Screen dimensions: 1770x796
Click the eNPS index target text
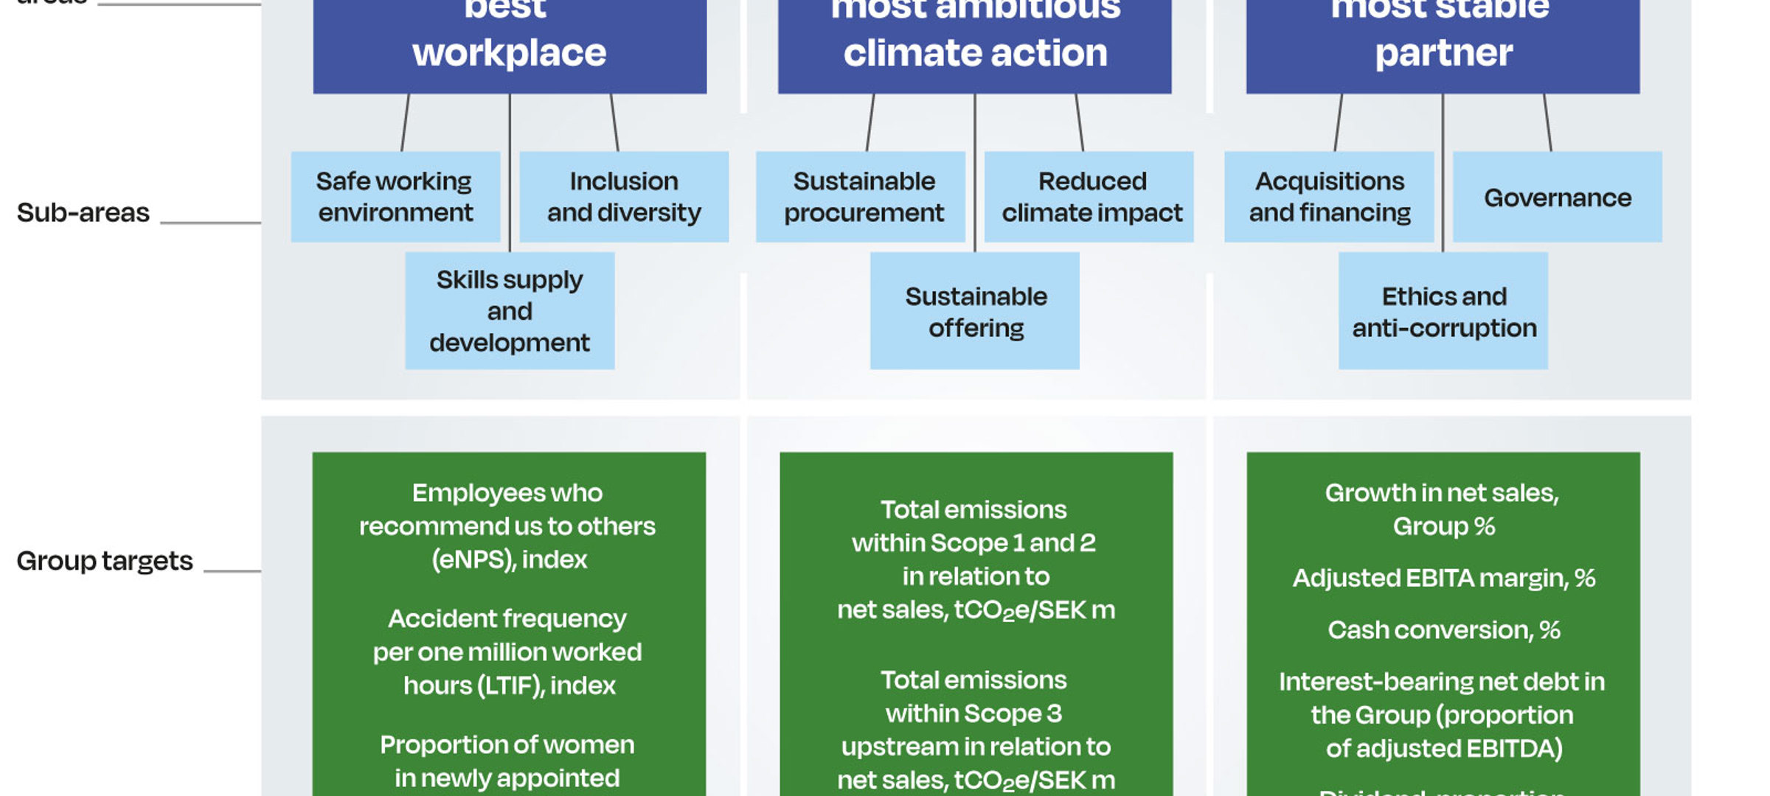(x=508, y=526)
